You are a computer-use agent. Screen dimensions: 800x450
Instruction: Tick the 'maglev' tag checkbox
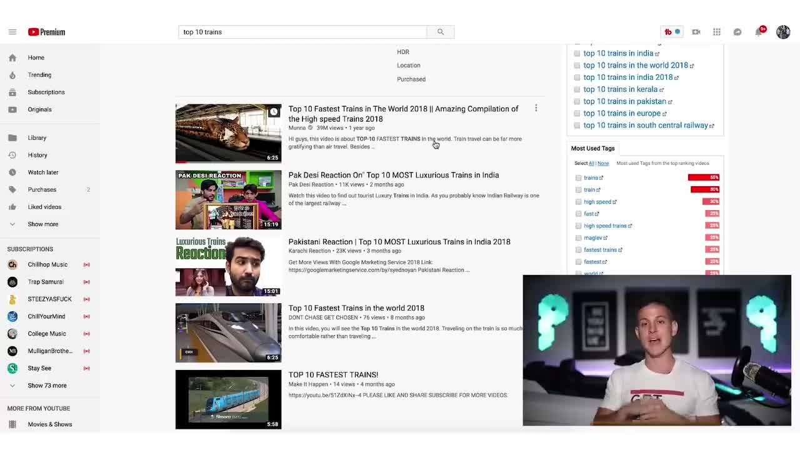578,238
